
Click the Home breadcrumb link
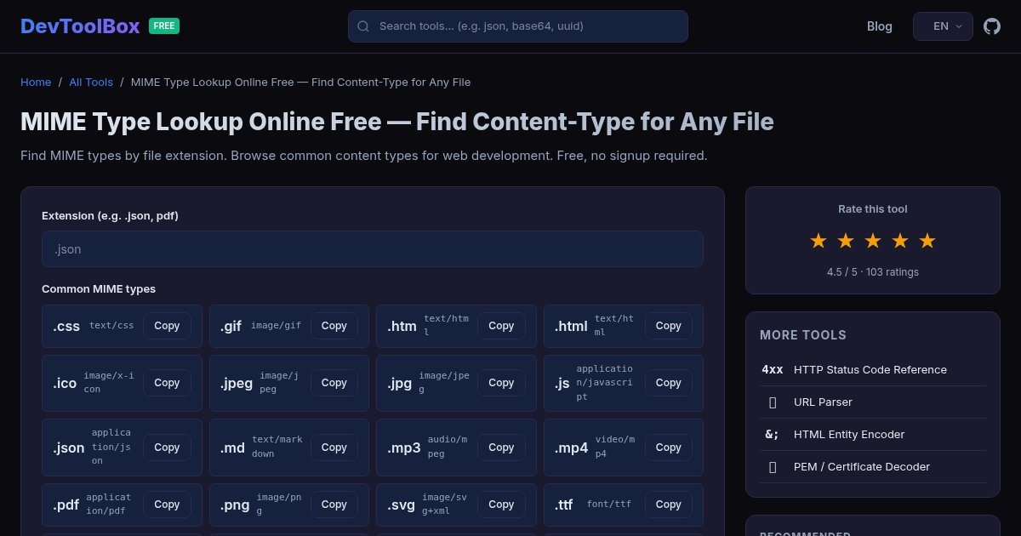pyautogui.click(x=36, y=82)
